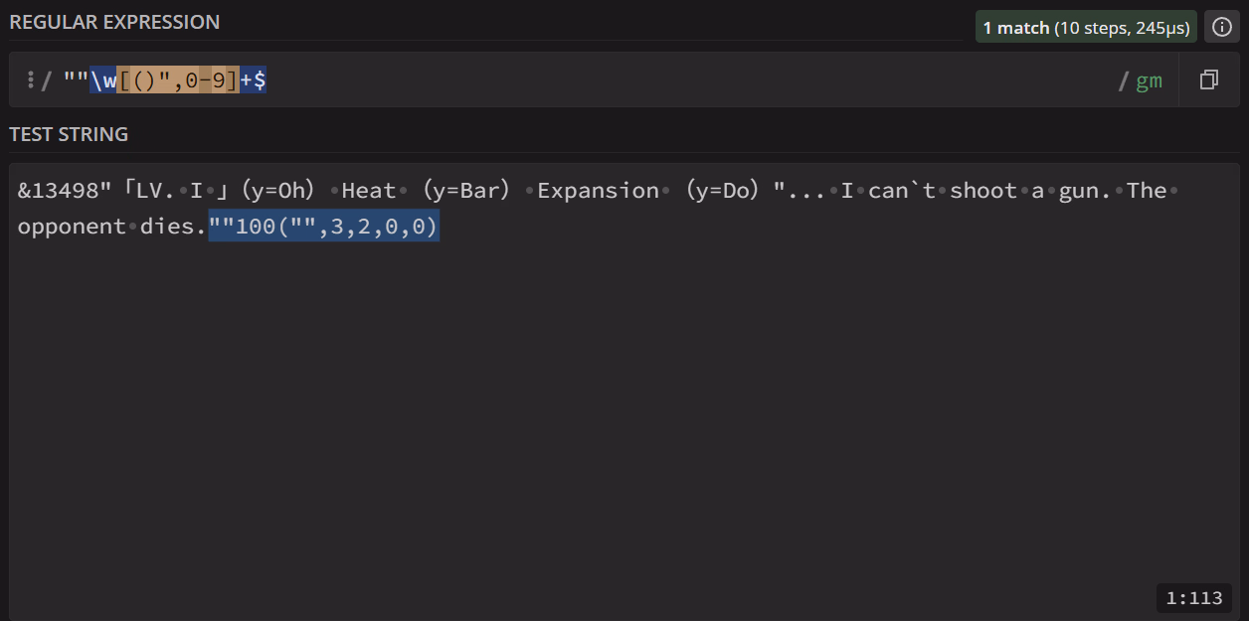1249x621 pixels.
Task: Click the 1:113 cursor position indicator
Action: [x=1194, y=598]
